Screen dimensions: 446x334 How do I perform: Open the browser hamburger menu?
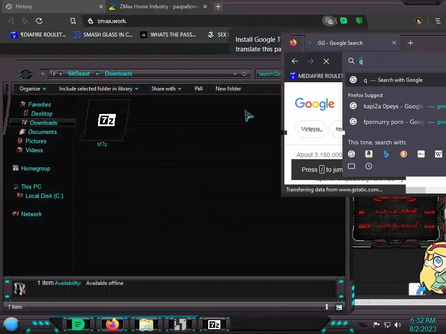[438, 21]
